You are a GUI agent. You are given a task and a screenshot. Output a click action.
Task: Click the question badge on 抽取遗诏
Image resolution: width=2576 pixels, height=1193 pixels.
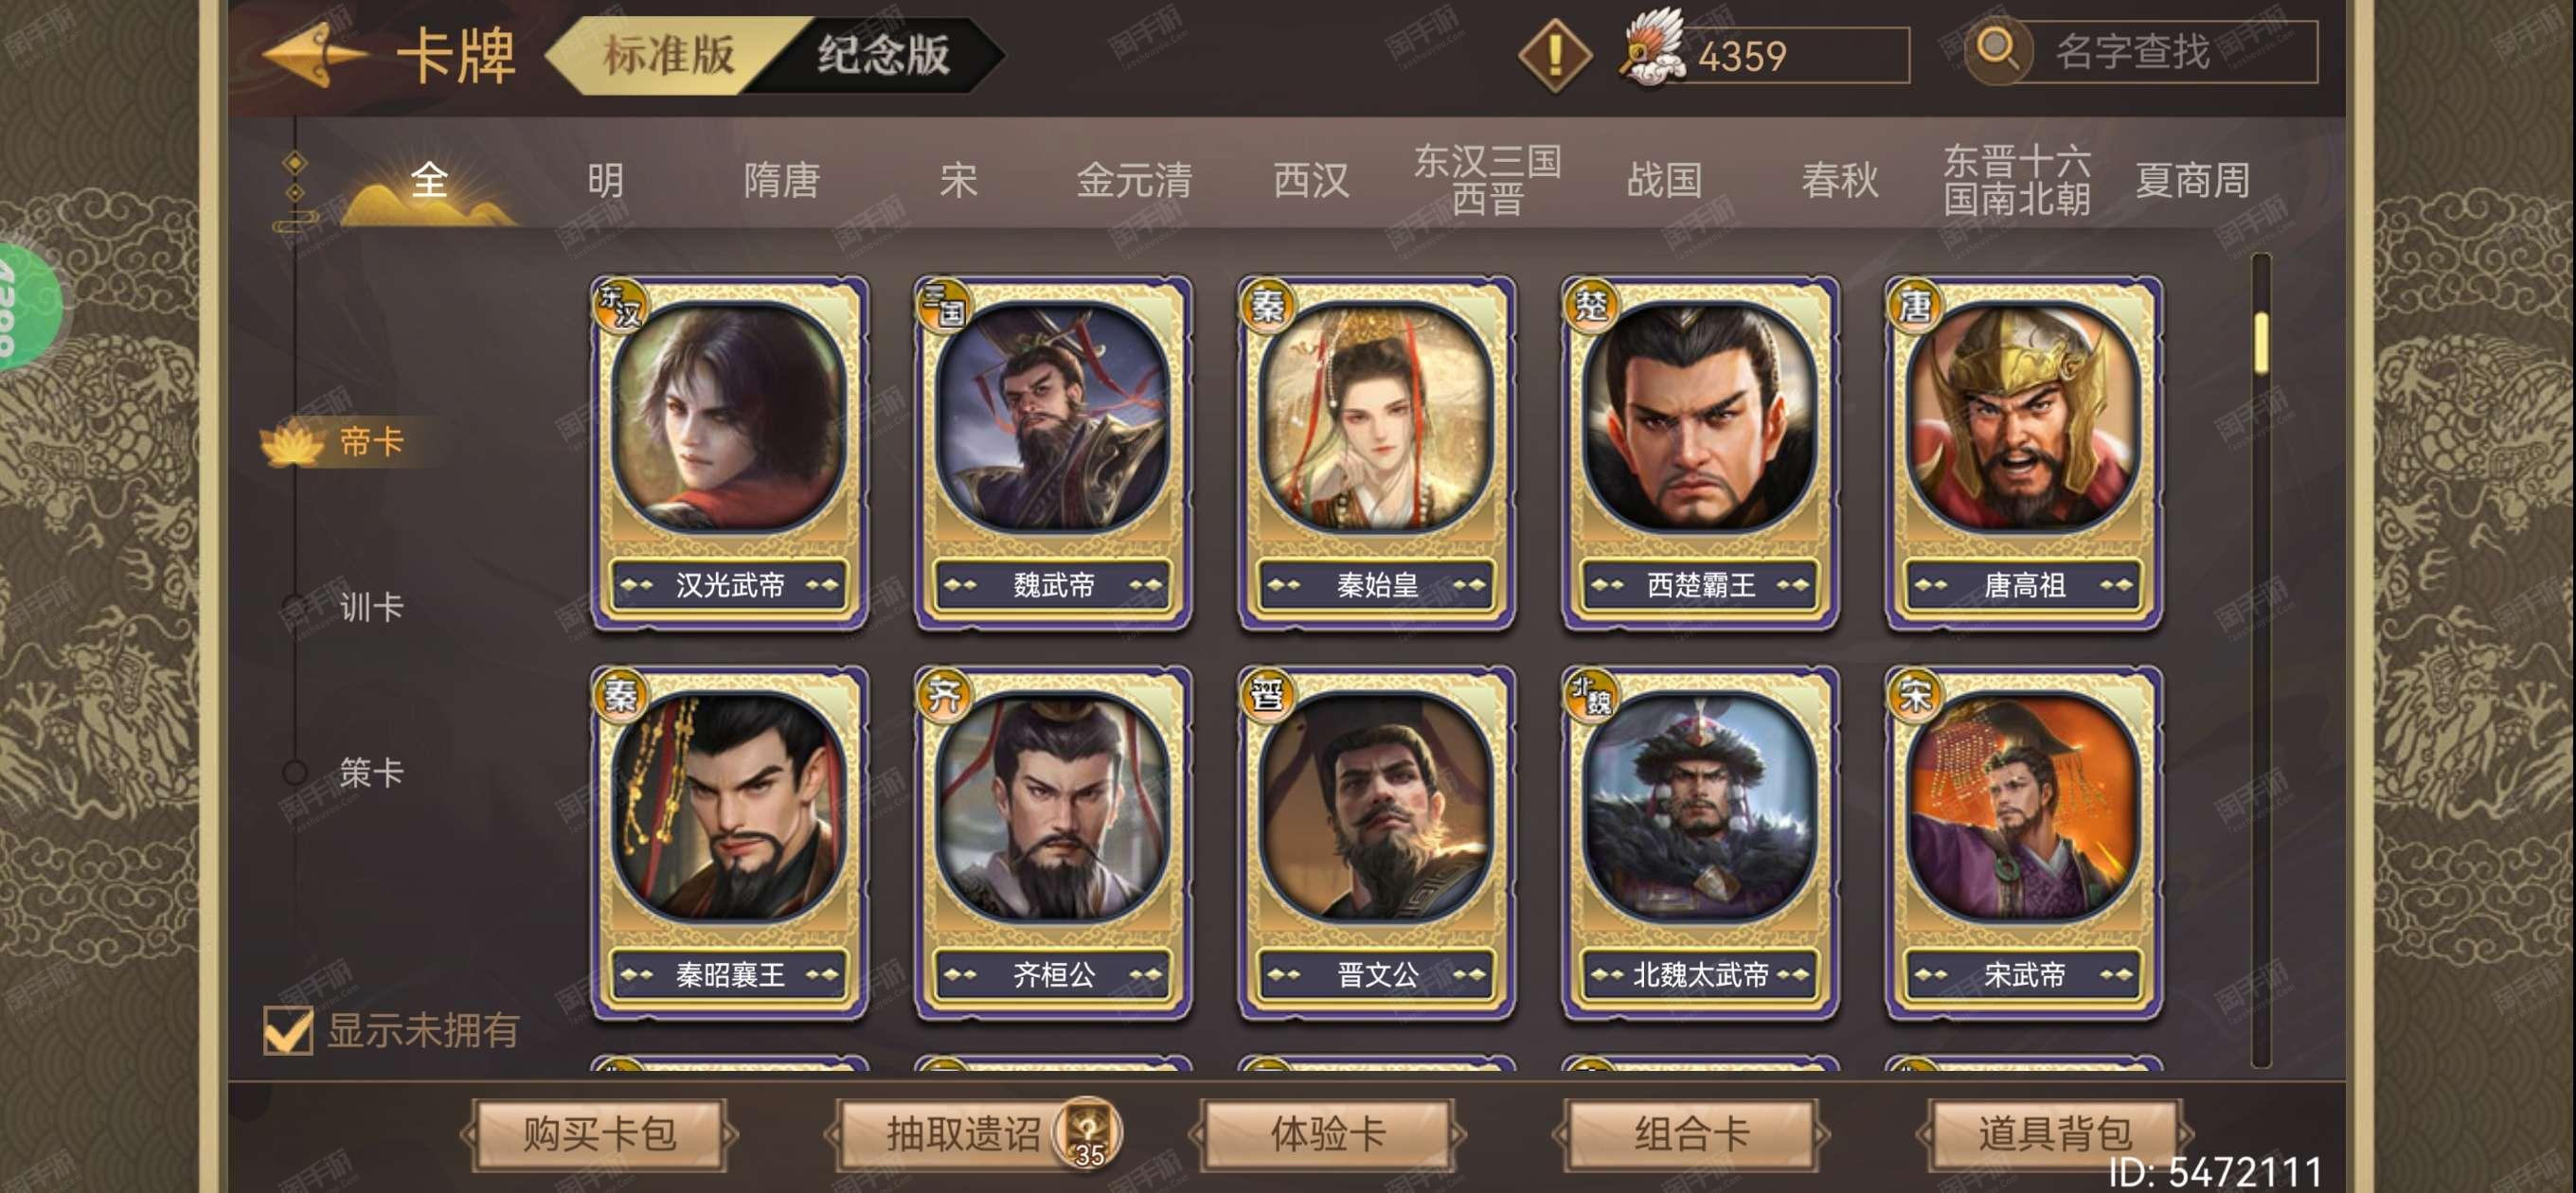pyautogui.click(x=1087, y=1133)
